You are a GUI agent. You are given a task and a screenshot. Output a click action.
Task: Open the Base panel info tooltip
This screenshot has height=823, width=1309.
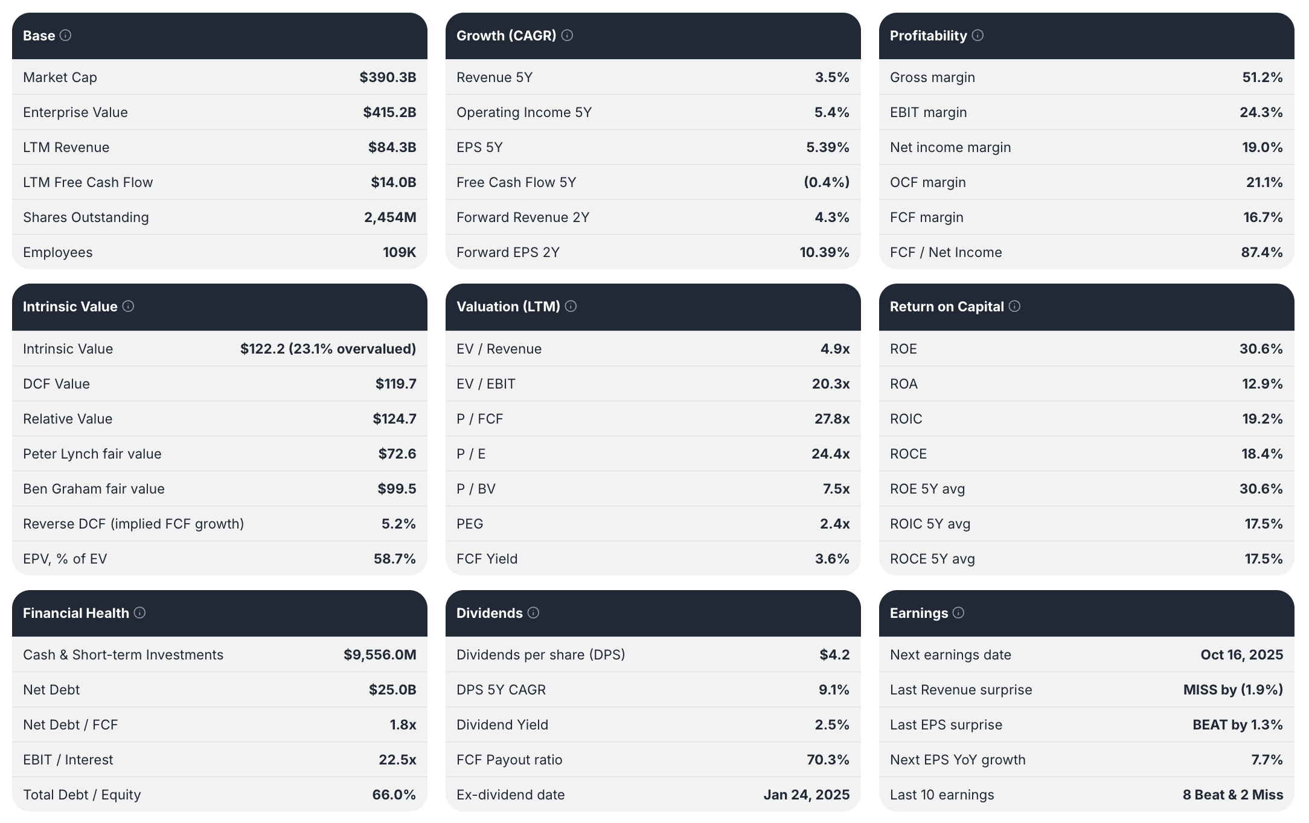pos(66,36)
